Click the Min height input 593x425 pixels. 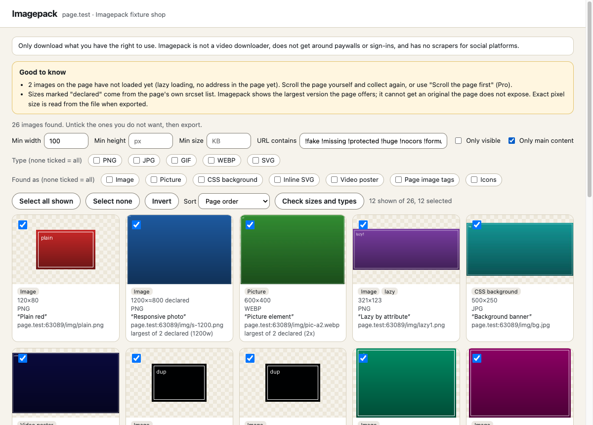point(151,141)
